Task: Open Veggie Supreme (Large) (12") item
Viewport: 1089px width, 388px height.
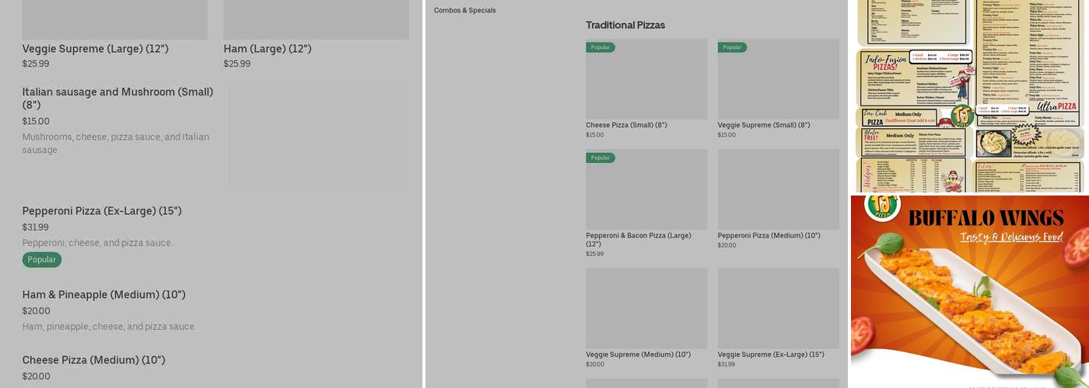Action: pos(95,49)
